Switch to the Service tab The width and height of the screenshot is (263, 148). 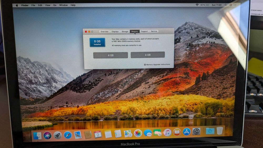[x=154, y=31]
